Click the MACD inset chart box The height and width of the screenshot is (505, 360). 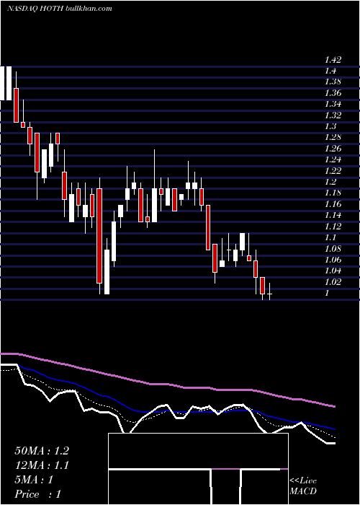(198, 469)
